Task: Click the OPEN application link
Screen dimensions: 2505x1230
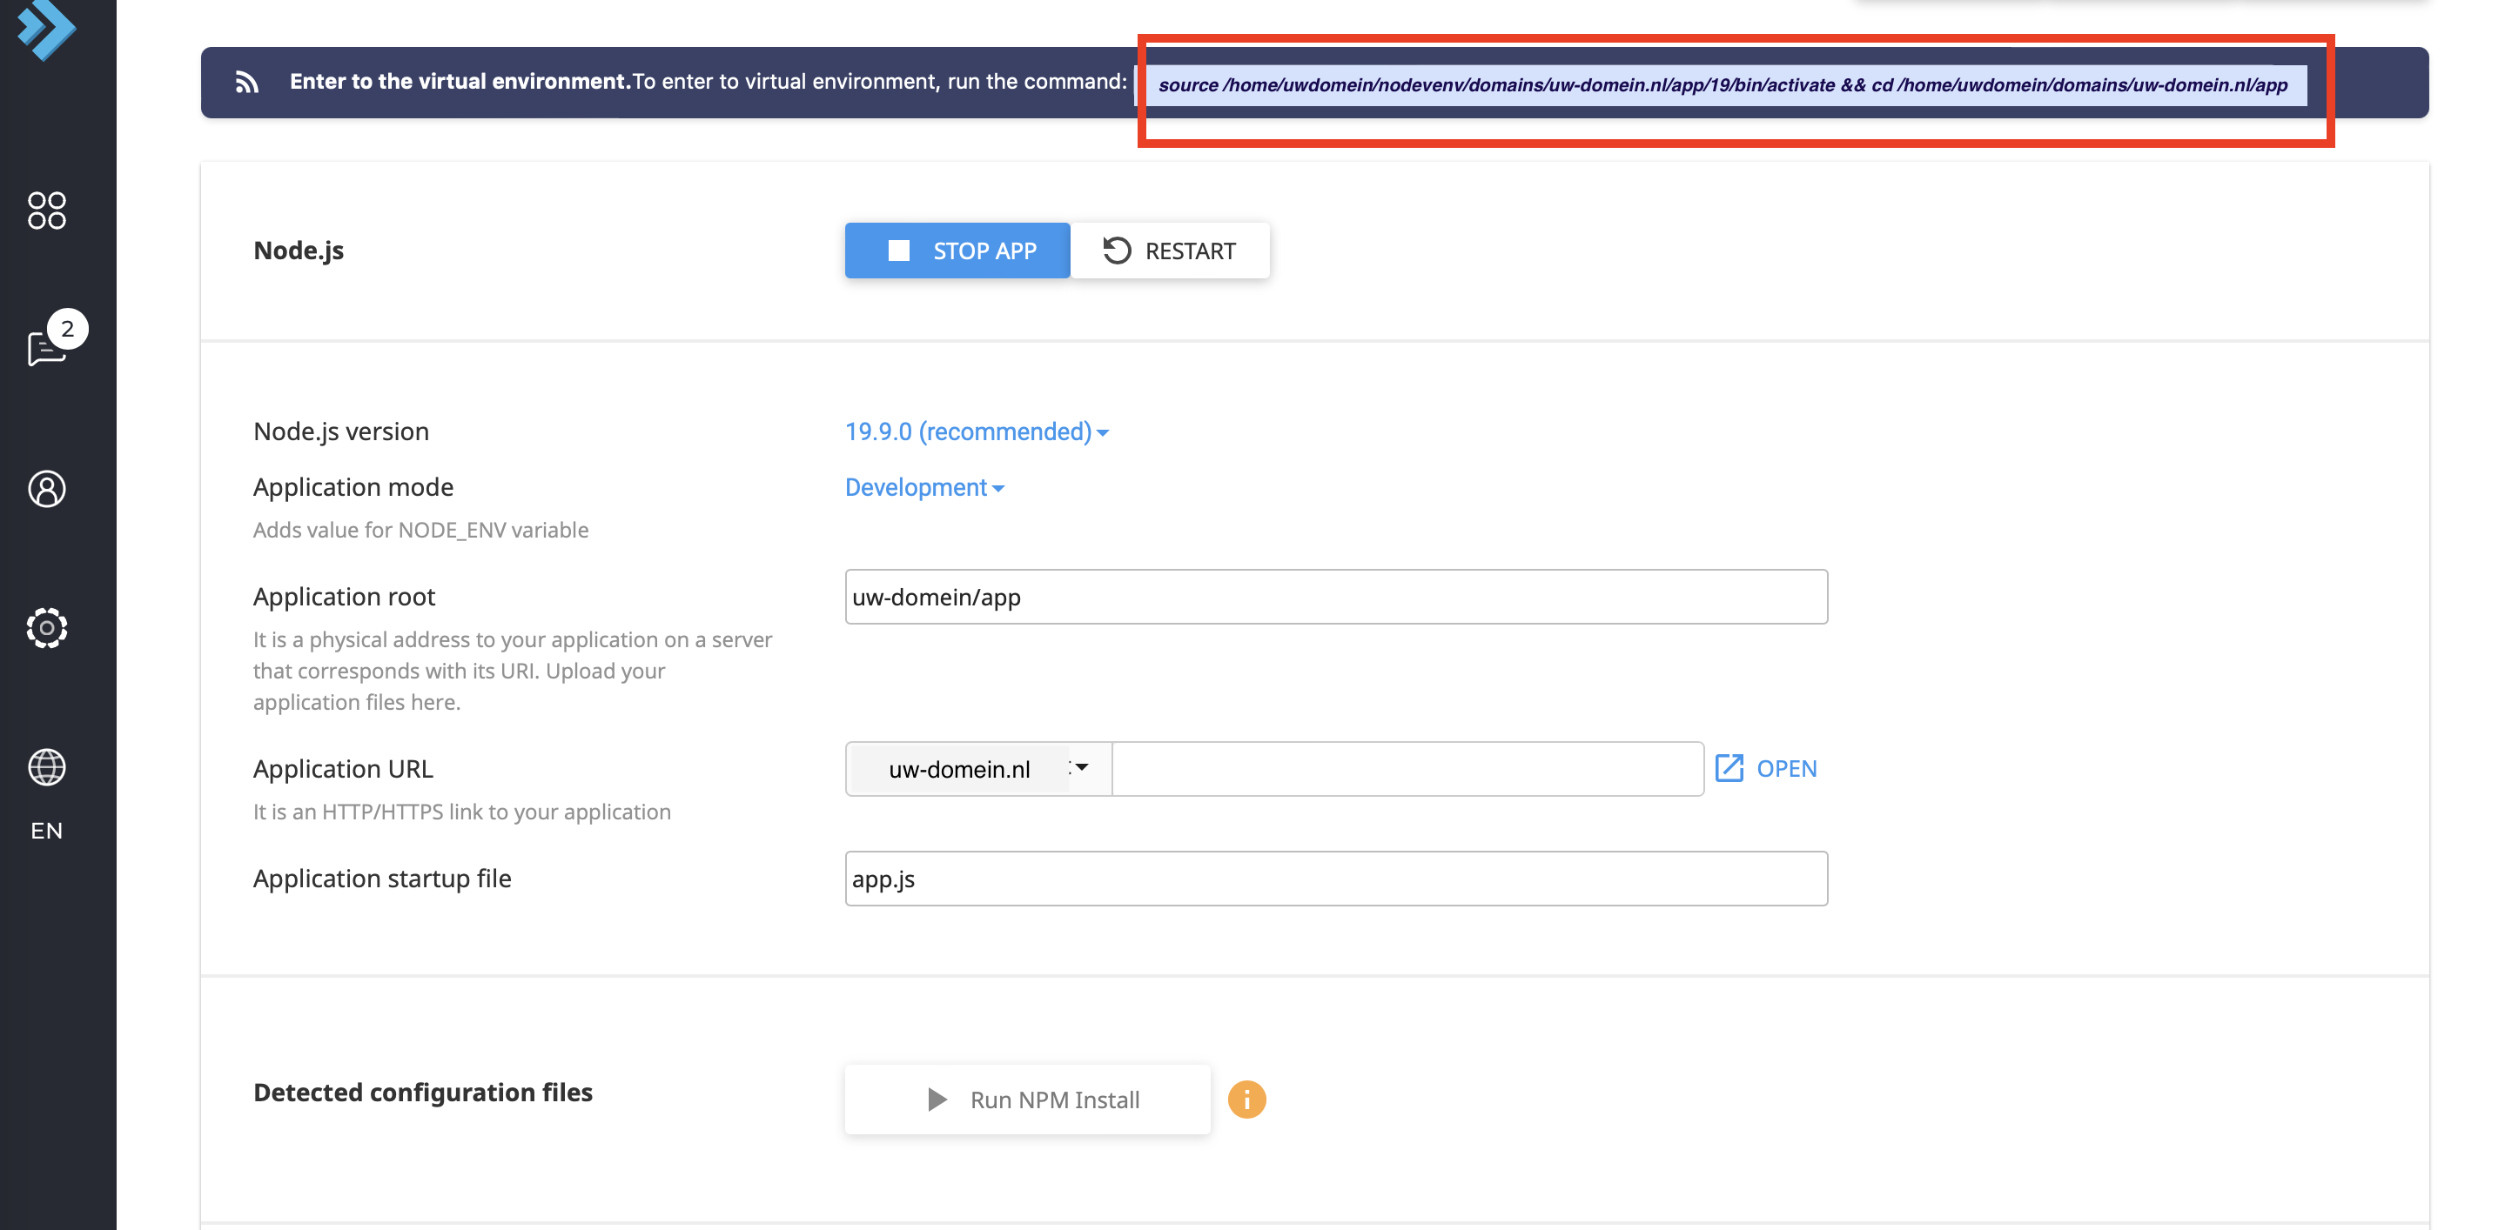Action: [x=1785, y=768]
